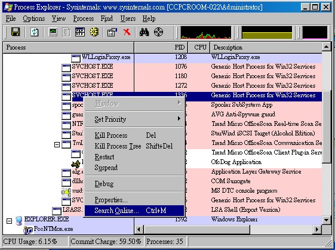Open Properties... from the context menu

click(x=134, y=200)
